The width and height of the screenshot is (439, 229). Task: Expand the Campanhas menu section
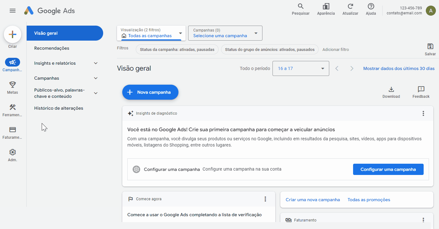click(x=96, y=78)
